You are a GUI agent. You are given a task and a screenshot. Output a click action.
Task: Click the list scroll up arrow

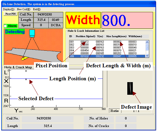coord(147,42)
